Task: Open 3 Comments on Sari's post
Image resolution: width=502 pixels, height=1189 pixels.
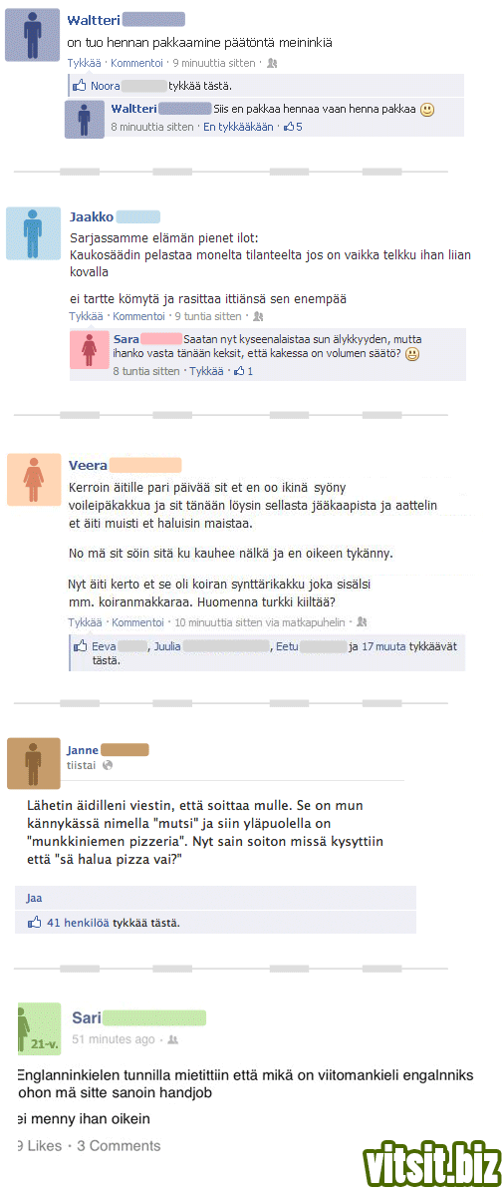Action: pyautogui.click(x=119, y=1146)
